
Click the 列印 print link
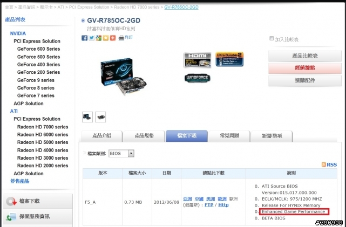coord(128,37)
